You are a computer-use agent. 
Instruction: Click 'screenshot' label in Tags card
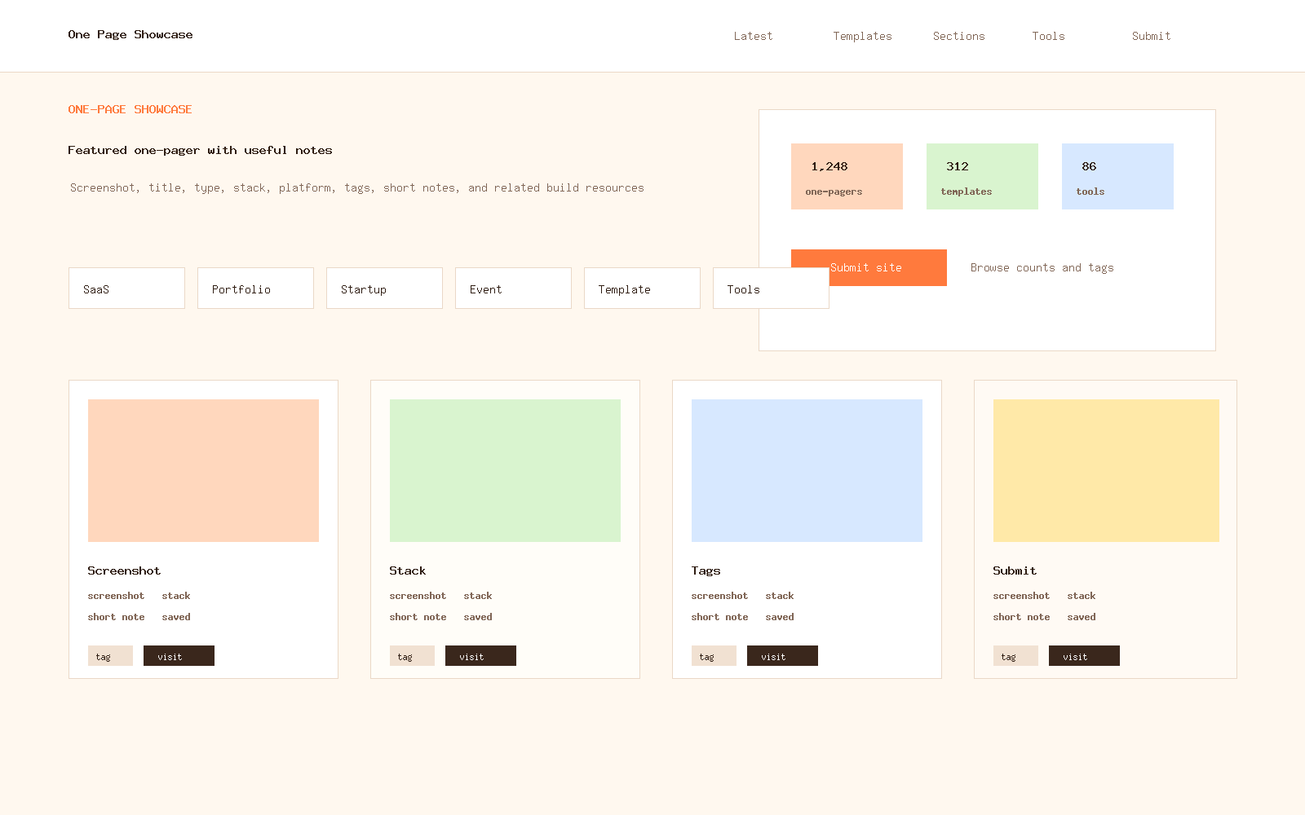719,596
